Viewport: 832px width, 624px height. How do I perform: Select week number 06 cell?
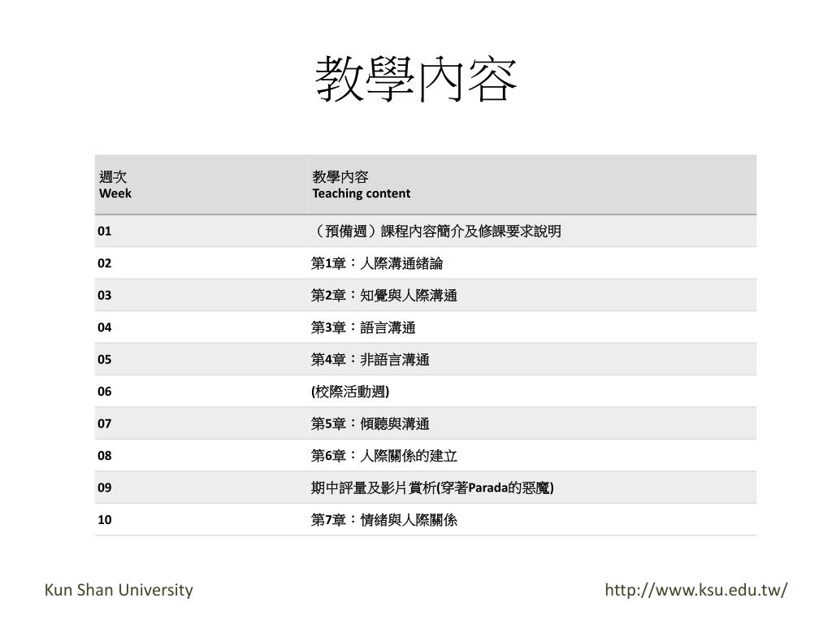[201, 392]
